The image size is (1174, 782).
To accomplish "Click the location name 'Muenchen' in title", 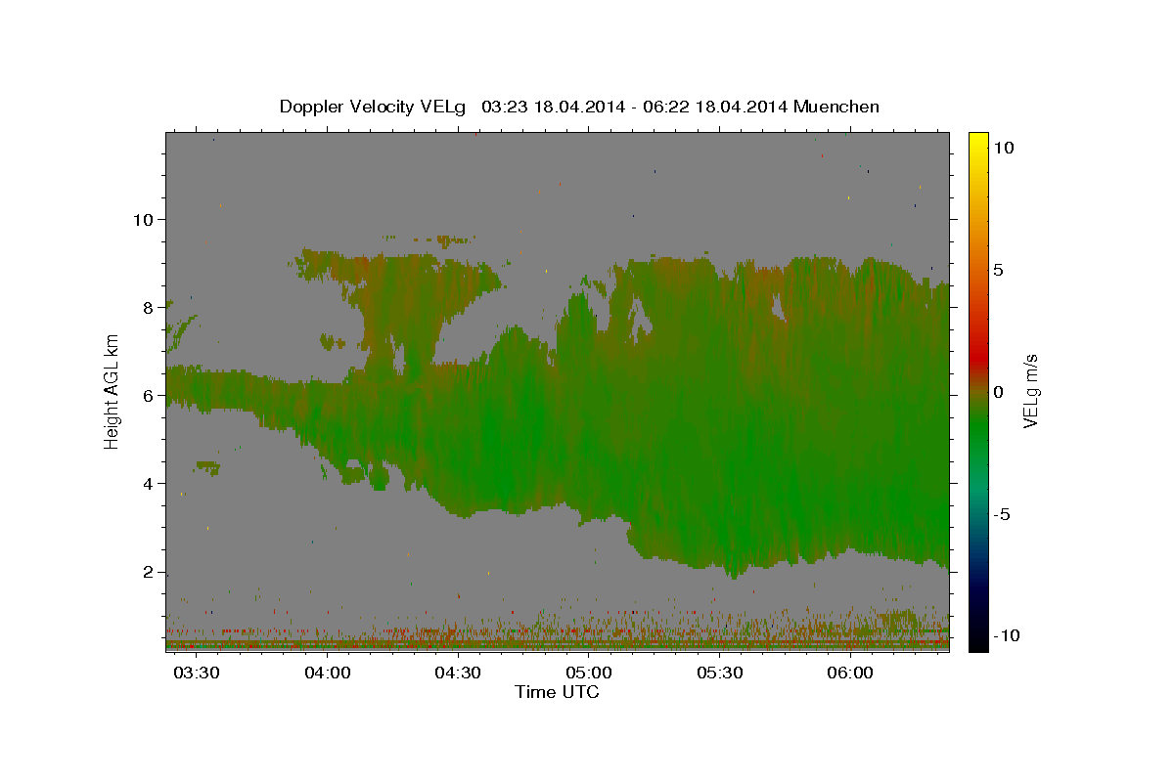I will click(x=837, y=107).
